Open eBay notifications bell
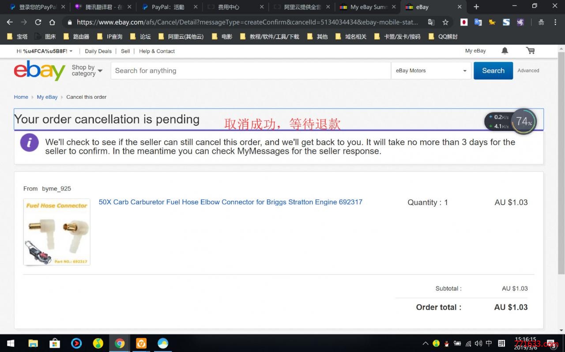The width and height of the screenshot is (565, 352). [505, 51]
